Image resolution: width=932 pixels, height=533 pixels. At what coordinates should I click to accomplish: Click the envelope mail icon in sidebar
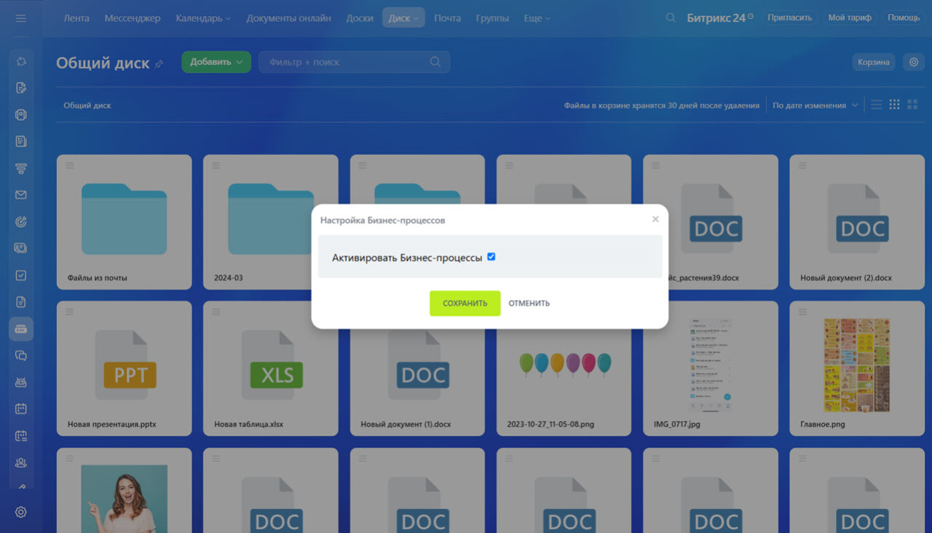coord(21,195)
